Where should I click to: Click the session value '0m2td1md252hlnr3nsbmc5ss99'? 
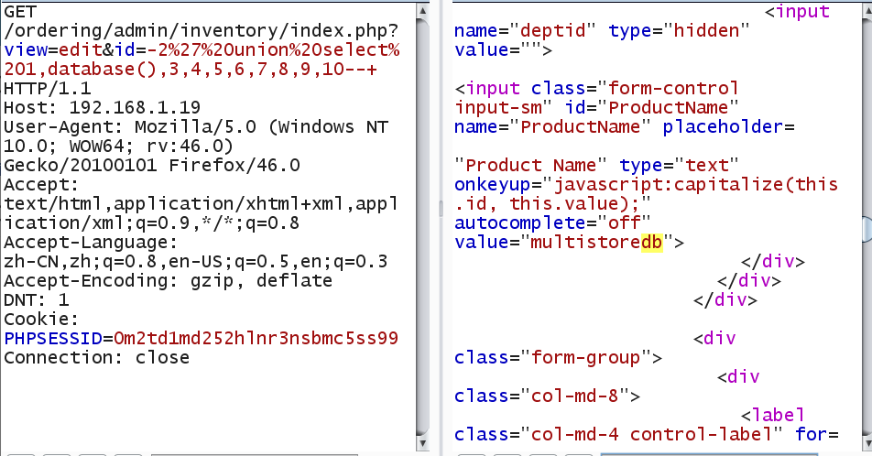(x=256, y=338)
